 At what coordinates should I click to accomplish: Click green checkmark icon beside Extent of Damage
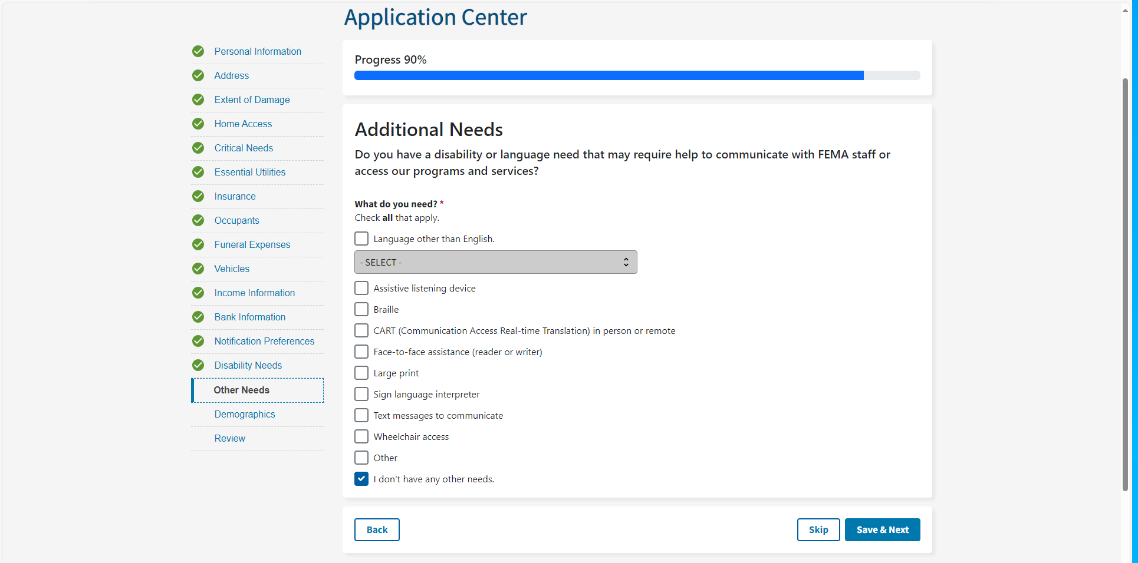point(198,100)
